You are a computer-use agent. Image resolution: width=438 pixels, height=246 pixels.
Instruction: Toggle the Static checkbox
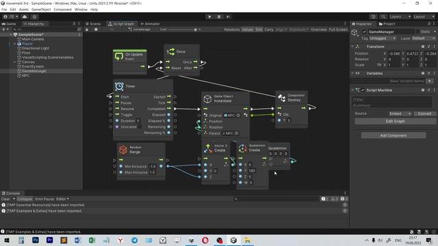click(x=417, y=32)
